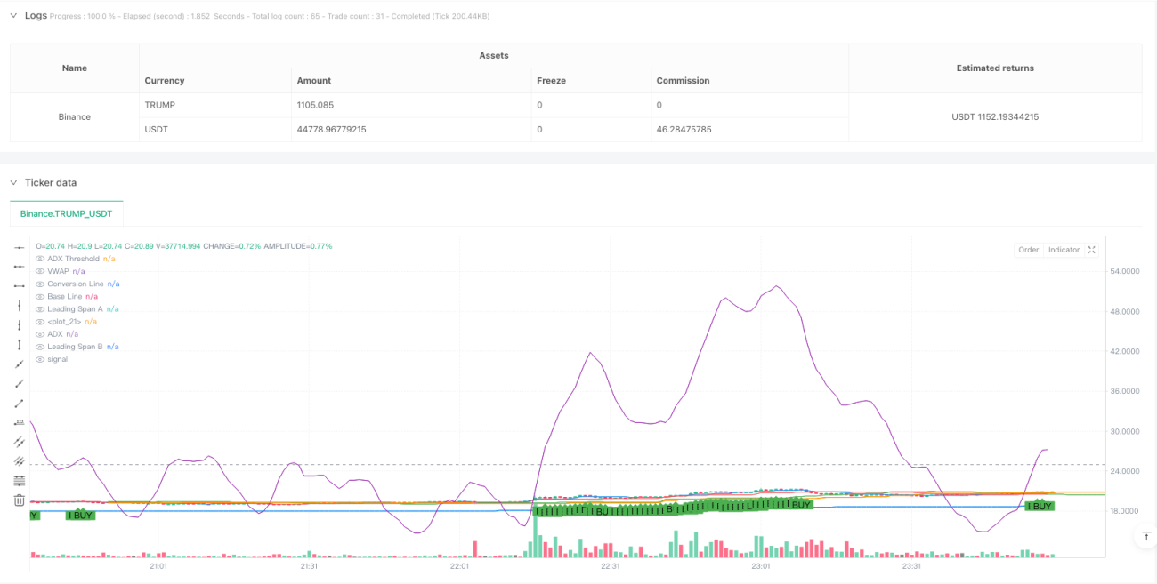Click the back-to-top arrow button
This screenshot has width=1157, height=584.
coord(1145,537)
